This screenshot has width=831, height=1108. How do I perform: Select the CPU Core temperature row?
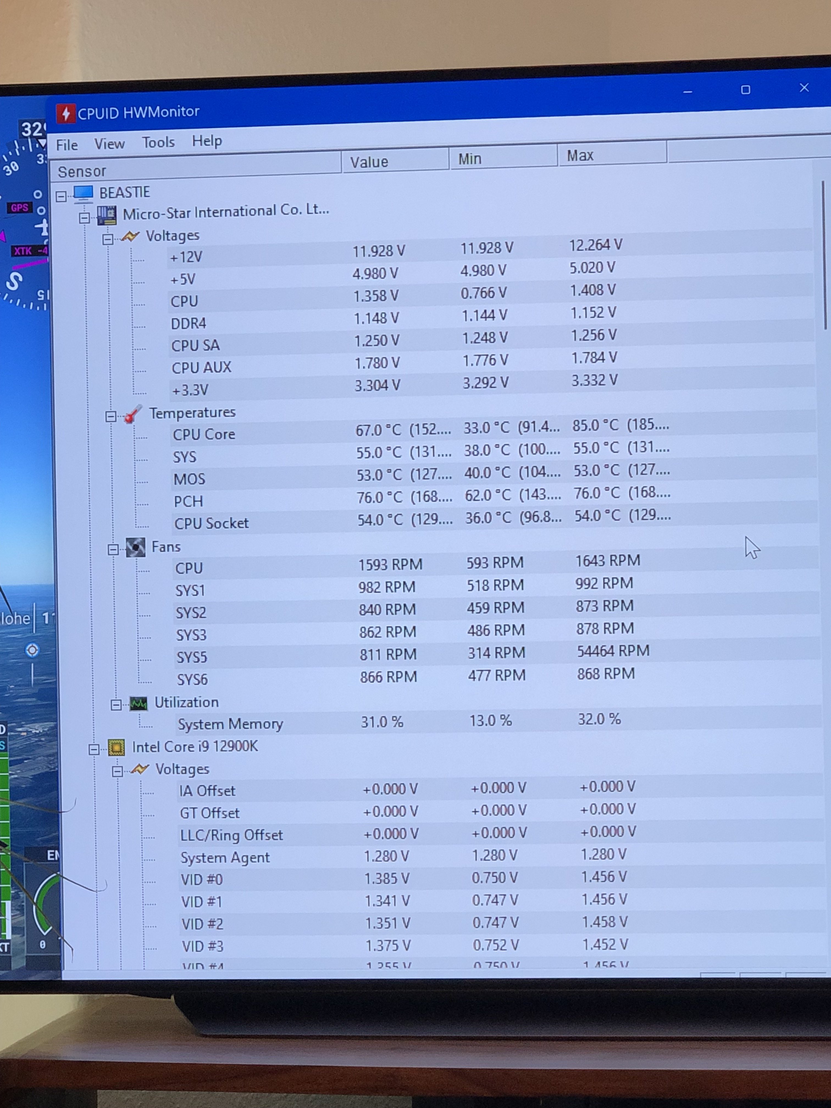point(204,434)
